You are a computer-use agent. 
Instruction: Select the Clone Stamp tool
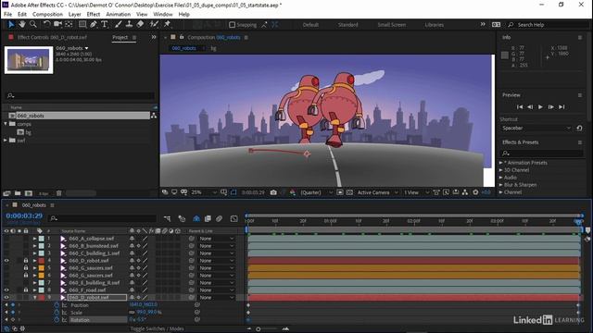(129, 25)
